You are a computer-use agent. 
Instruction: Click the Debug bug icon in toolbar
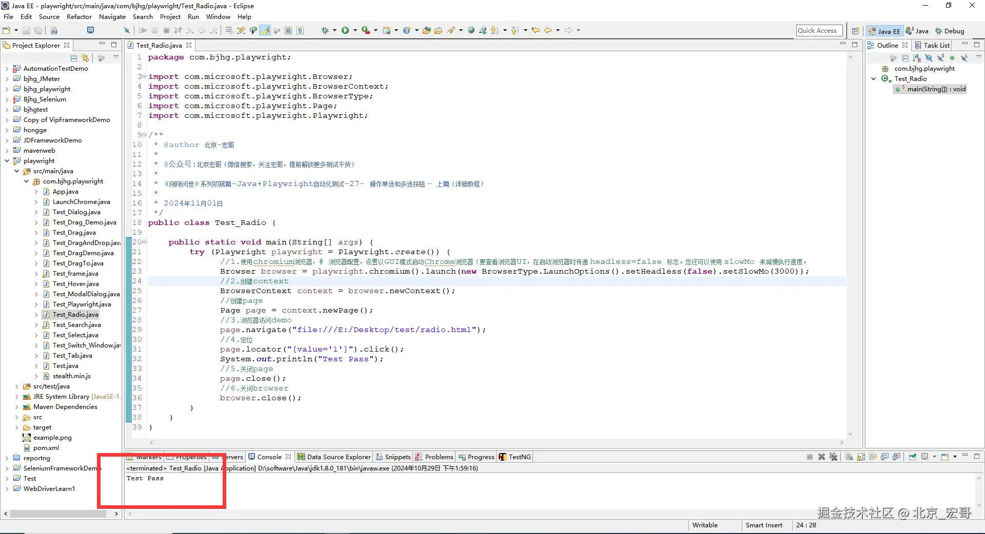(325, 31)
